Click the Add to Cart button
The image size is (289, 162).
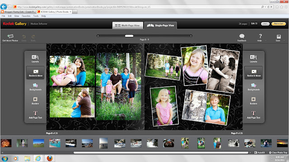pyautogui.click(x=279, y=24)
